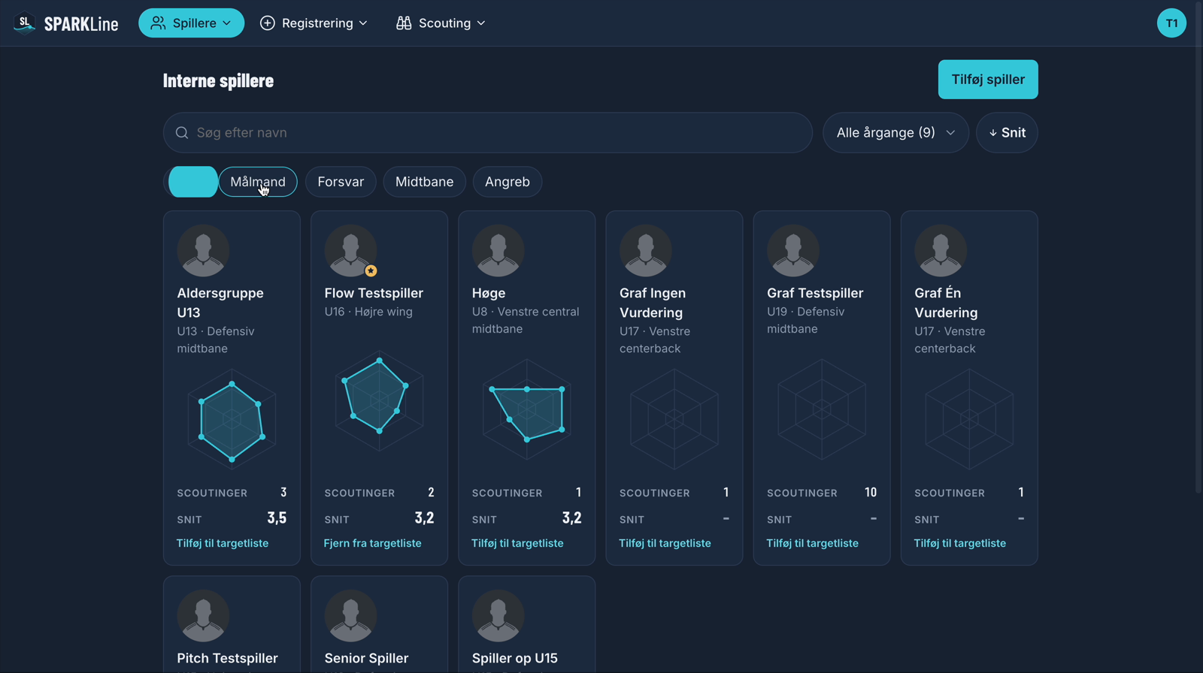Image resolution: width=1203 pixels, height=673 pixels.
Task: Expand the Registrering menu
Action: 314,23
